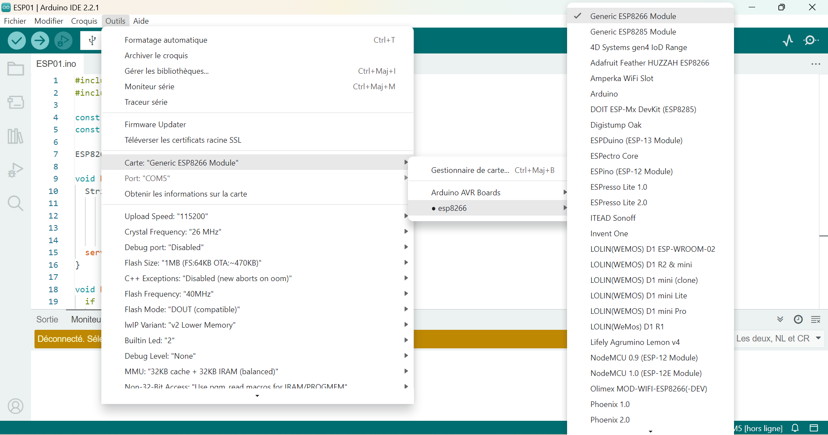This screenshot has width=828, height=435.
Task: Open the Croquis menu
Action: point(84,21)
